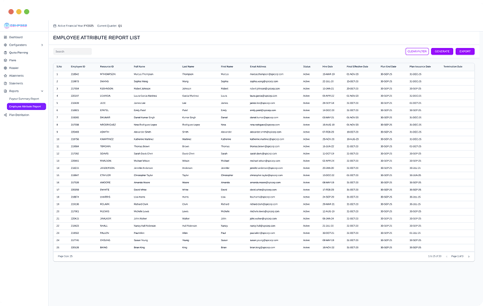Sort by the Plan End Date header
This screenshot has width=483, height=306.
(x=388, y=66)
